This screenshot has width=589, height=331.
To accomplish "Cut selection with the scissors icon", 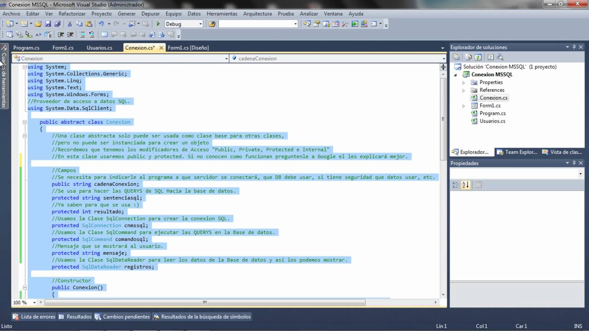I will [69, 24].
